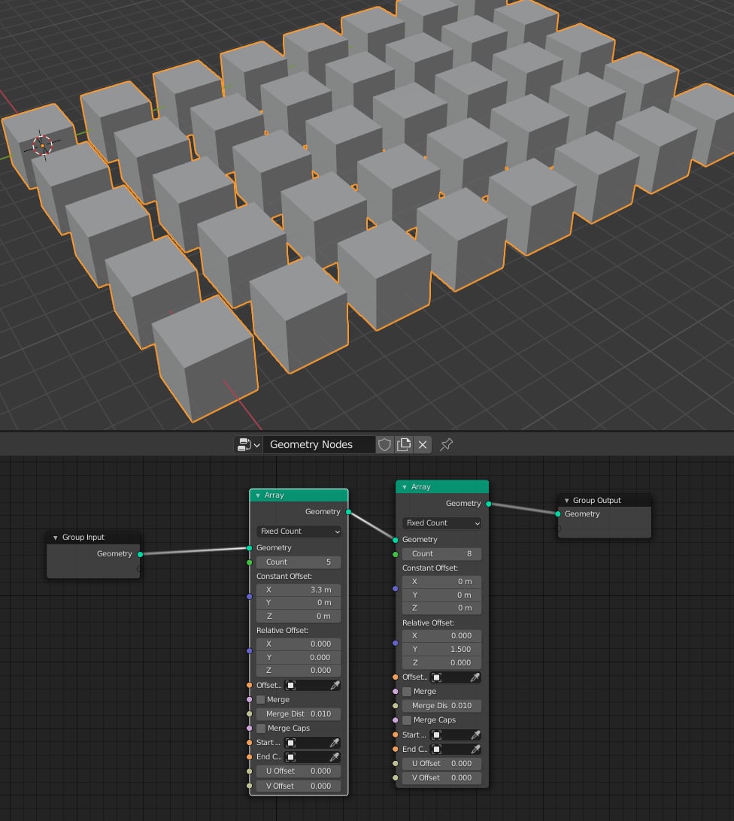Use End Cap eyedropper in first Array
Viewport: 734px width, 821px height.
[x=335, y=756]
